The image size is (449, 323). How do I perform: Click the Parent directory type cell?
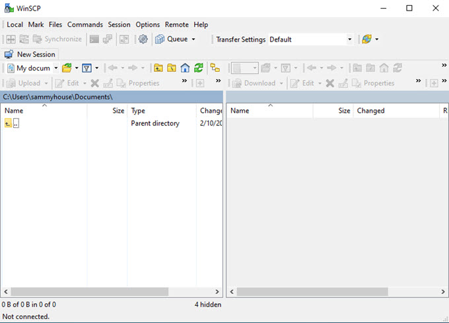click(155, 123)
